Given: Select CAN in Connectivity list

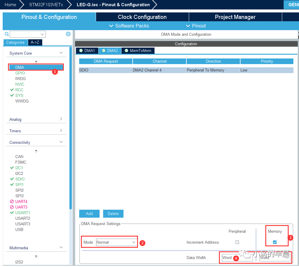Looking at the screenshot, I should click(19, 157).
